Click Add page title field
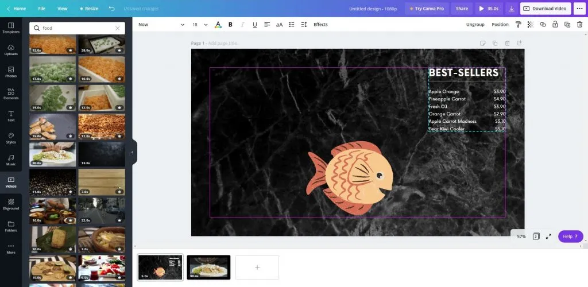588x287 pixels. pos(222,43)
